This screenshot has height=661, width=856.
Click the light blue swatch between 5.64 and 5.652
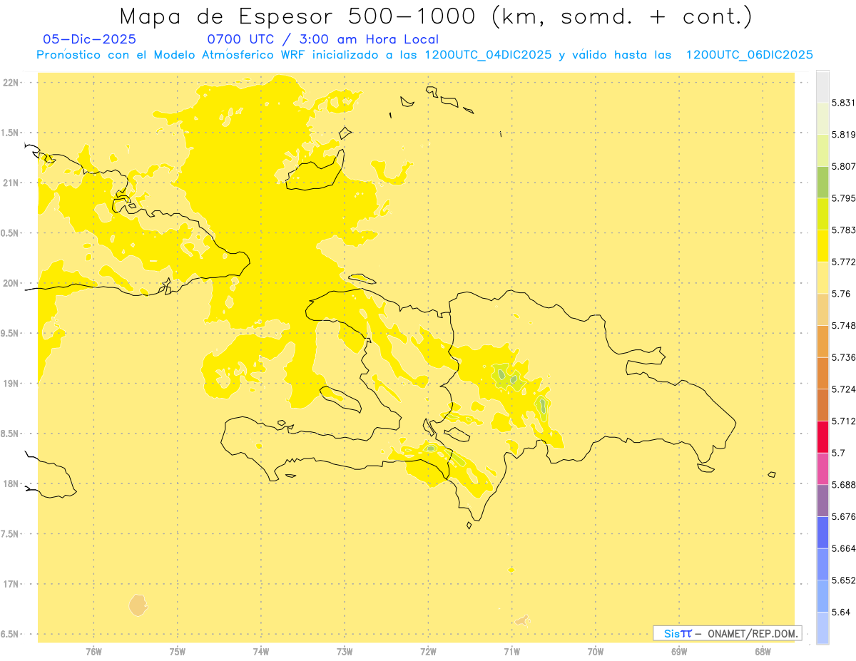click(822, 596)
